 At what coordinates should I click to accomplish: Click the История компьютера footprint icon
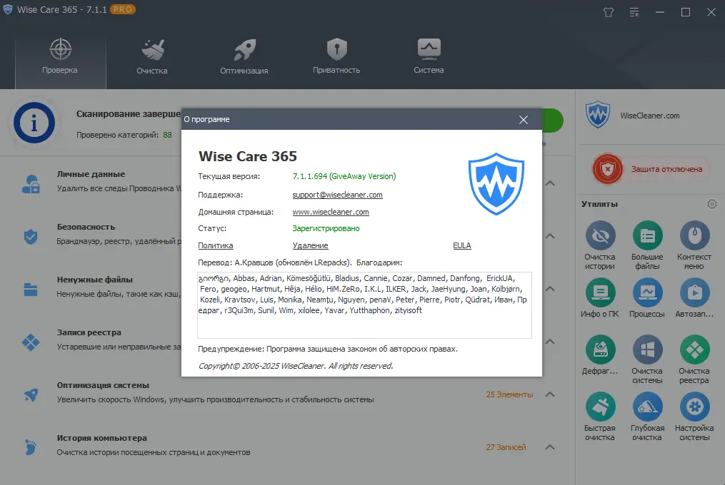point(31,447)
